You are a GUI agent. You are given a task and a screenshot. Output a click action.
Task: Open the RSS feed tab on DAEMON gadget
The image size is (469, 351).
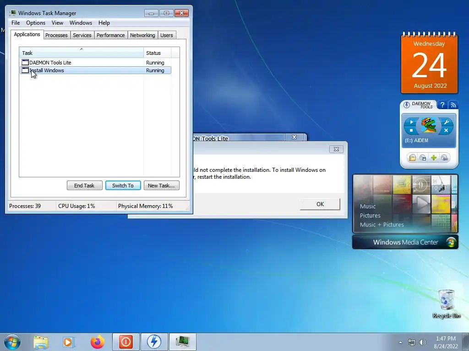pyautogui.click(x=453, y=105)
